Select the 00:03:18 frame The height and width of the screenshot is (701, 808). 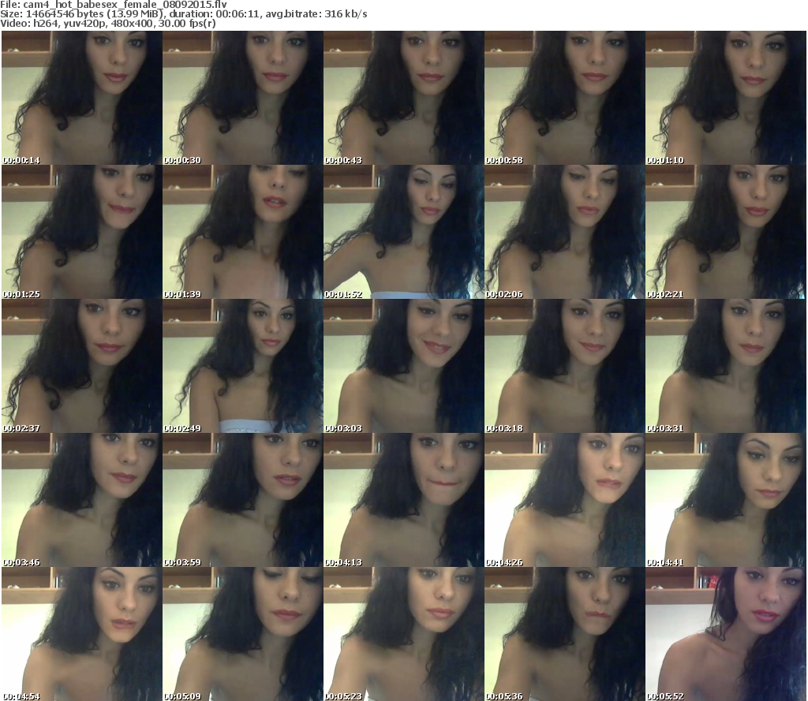(565, 366)
